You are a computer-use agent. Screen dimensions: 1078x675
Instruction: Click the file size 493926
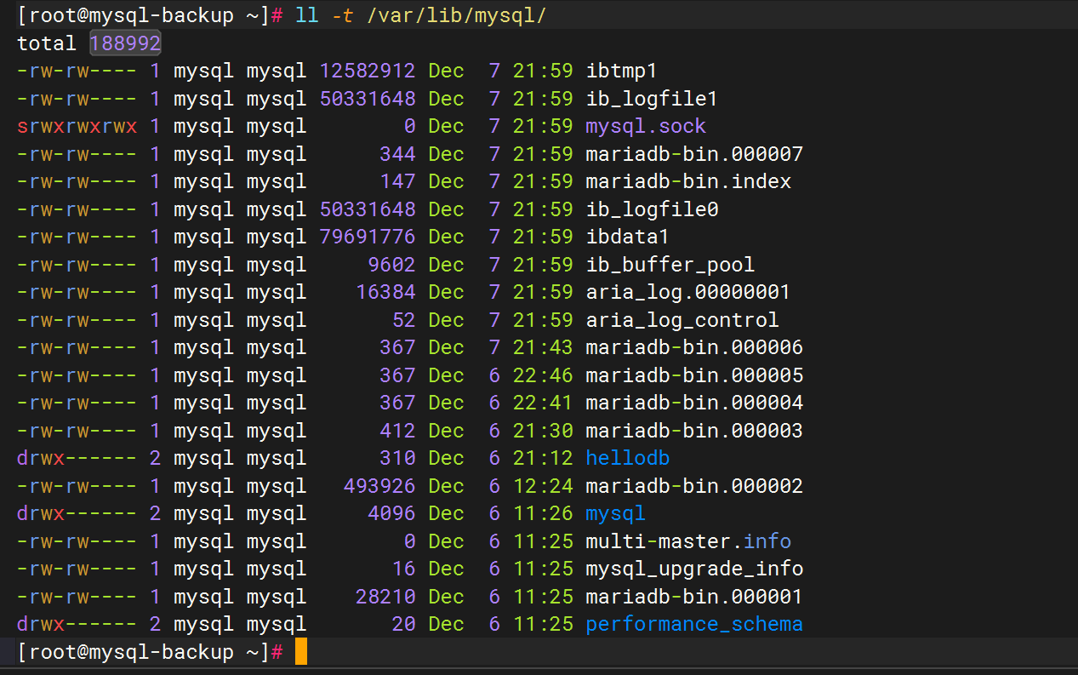[379, 486]
